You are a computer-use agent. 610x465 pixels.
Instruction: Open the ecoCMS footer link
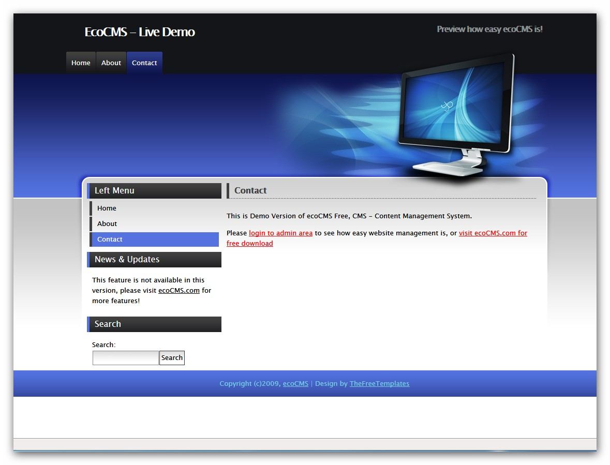click(295, 384)
